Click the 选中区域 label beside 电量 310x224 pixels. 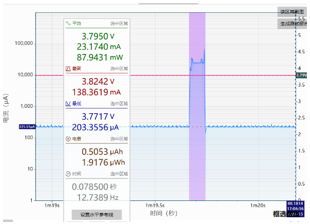(119, 139)
